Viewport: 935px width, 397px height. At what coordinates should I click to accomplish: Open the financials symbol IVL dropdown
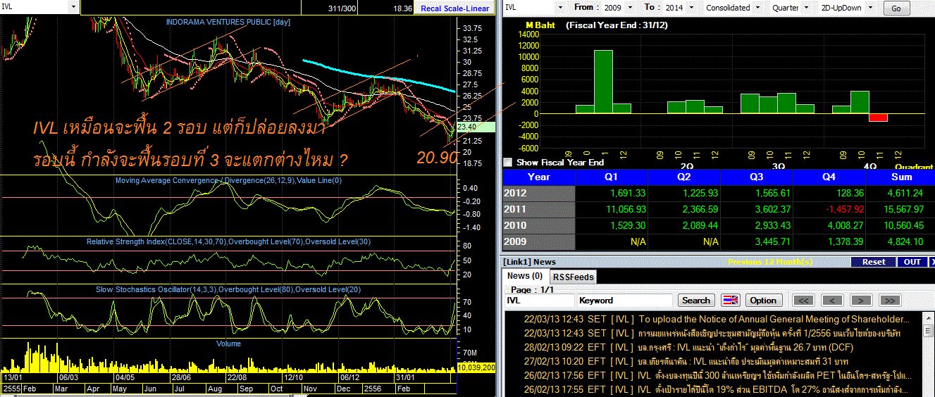(561, 7)
